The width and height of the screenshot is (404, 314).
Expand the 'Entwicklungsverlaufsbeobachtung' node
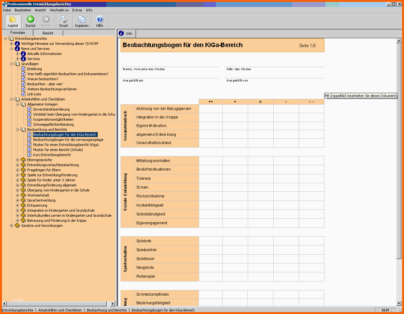coord(18,165)
